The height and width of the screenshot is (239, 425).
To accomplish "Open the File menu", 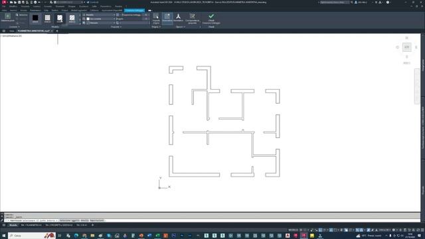I will pos(4,6).
